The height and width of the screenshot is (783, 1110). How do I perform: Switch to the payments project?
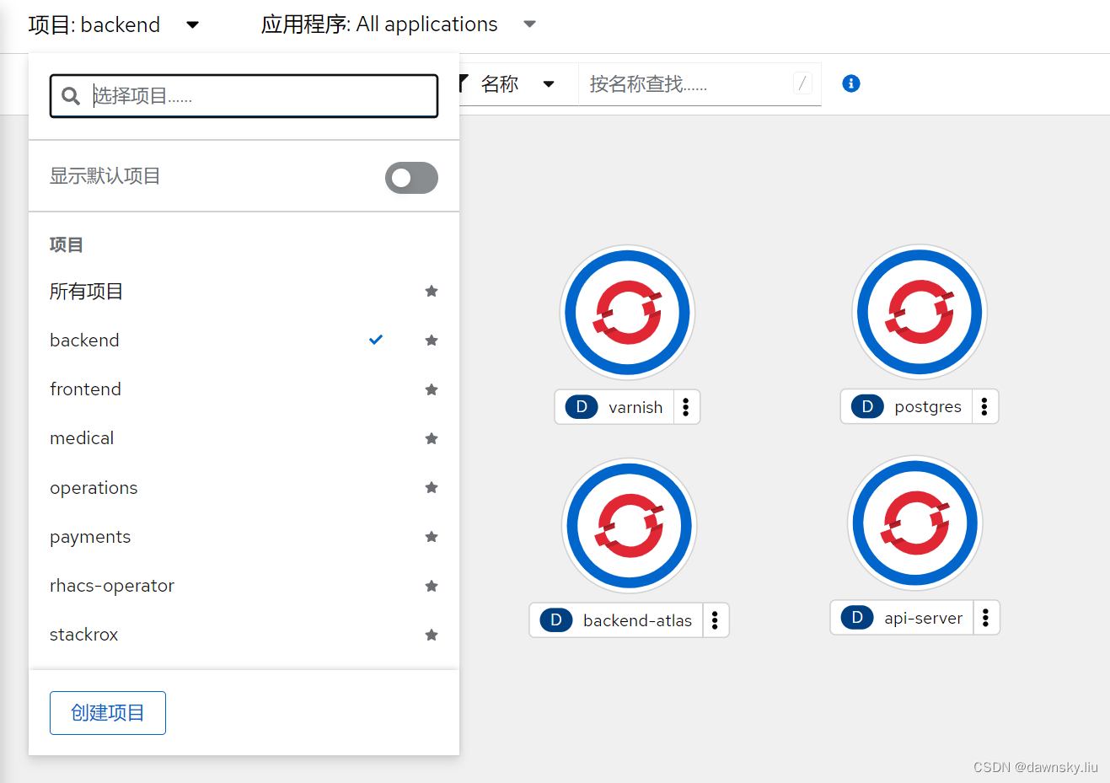pyautogui.click(x=90, y=537)
